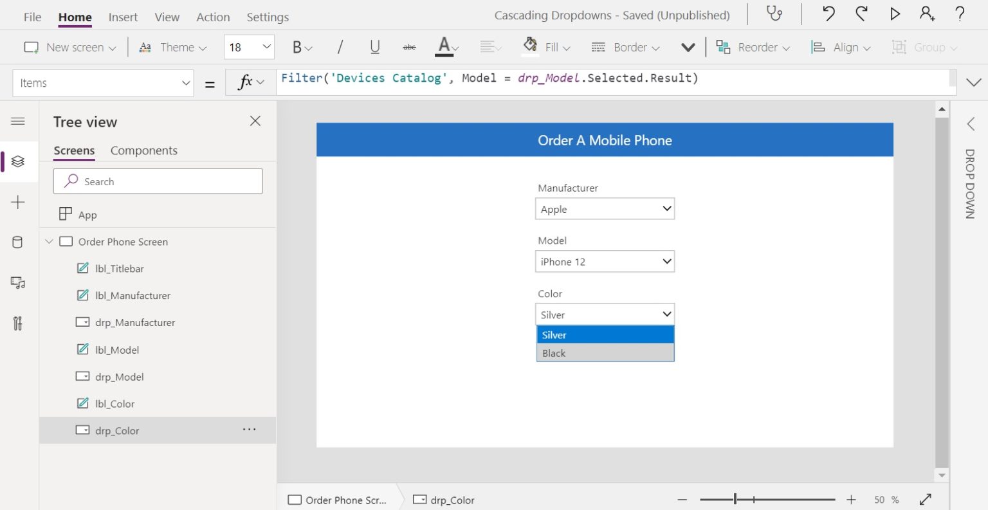This screenshot has width=988, height=510.
Task: Toggle bold formatting in the toolbar
Action: click(296, 46)
